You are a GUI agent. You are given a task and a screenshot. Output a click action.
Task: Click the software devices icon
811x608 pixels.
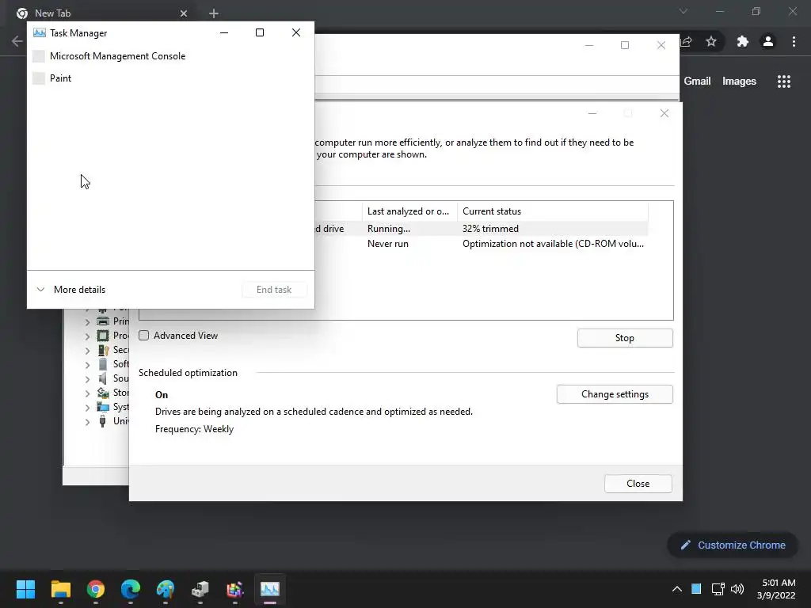(103, 364)
